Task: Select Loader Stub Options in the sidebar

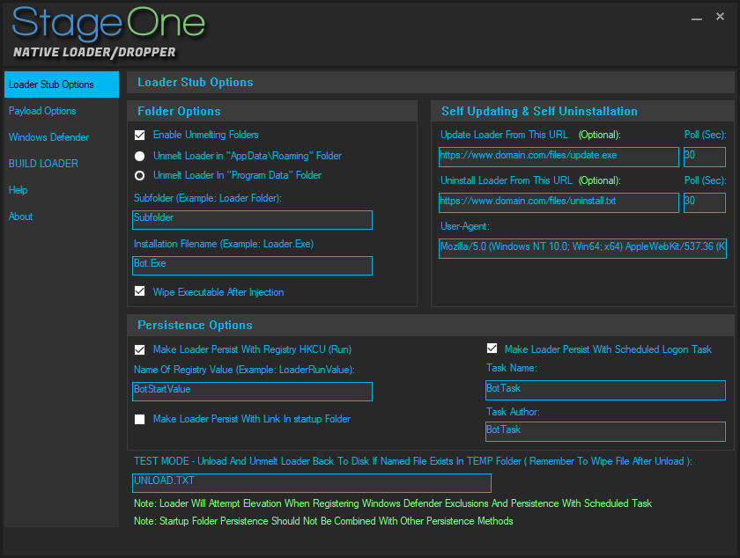Action: point(51,84)
